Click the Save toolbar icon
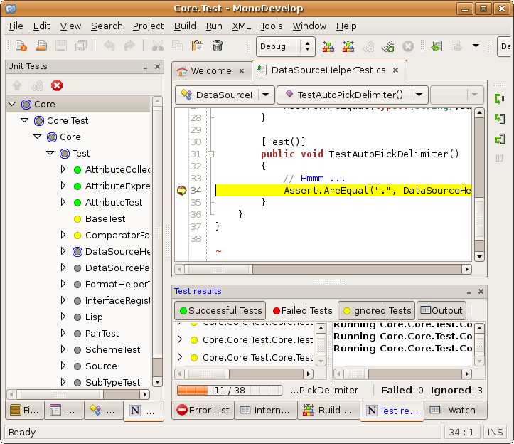The height and width of the screenshot is (444, 514). coord(61,46)
